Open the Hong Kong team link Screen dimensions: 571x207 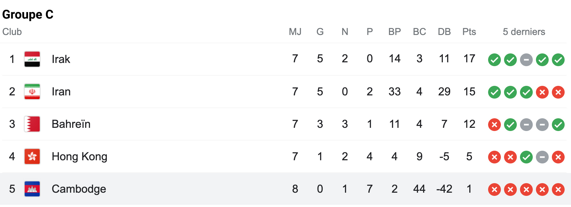[79, 156]
